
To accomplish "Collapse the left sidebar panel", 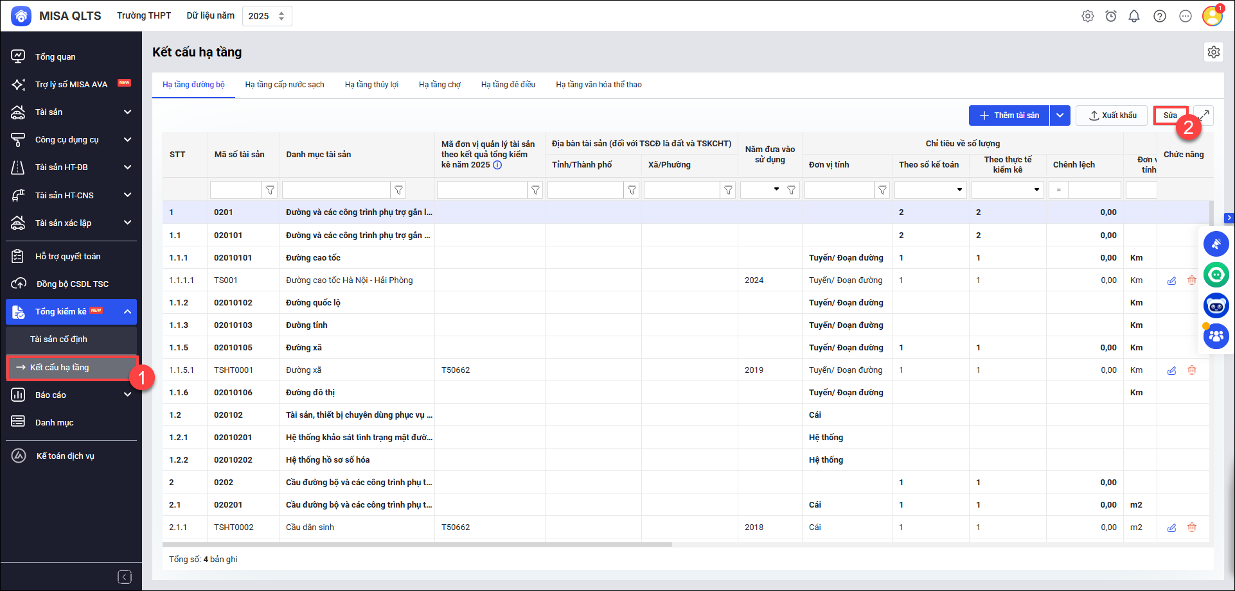I will coord(125,577).
